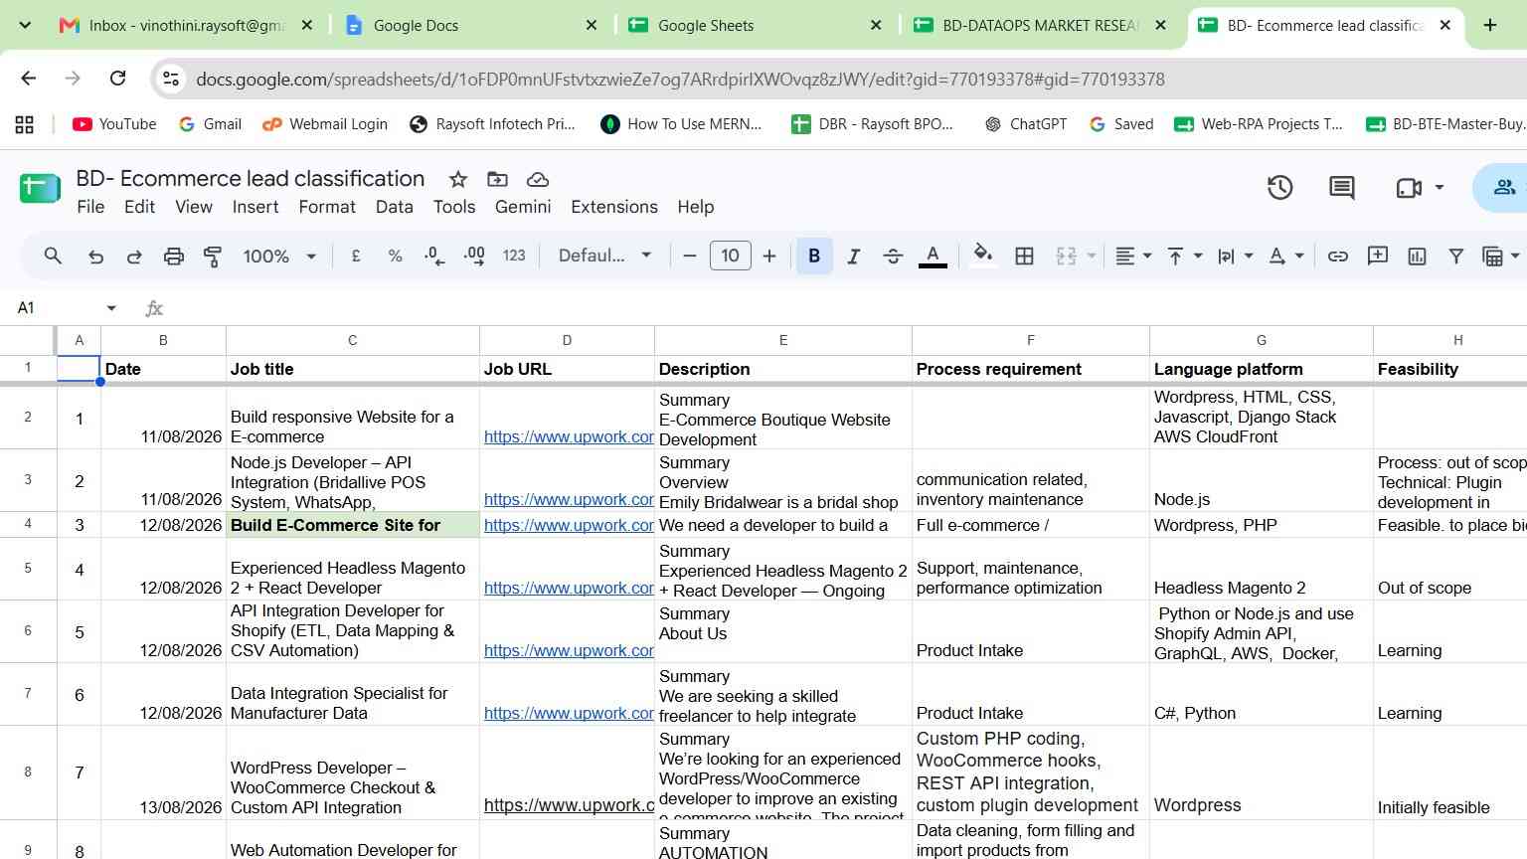Toggle italic formatting
Screen dimensions: 1527x859
pyautogui.click(x=853, y=257)
